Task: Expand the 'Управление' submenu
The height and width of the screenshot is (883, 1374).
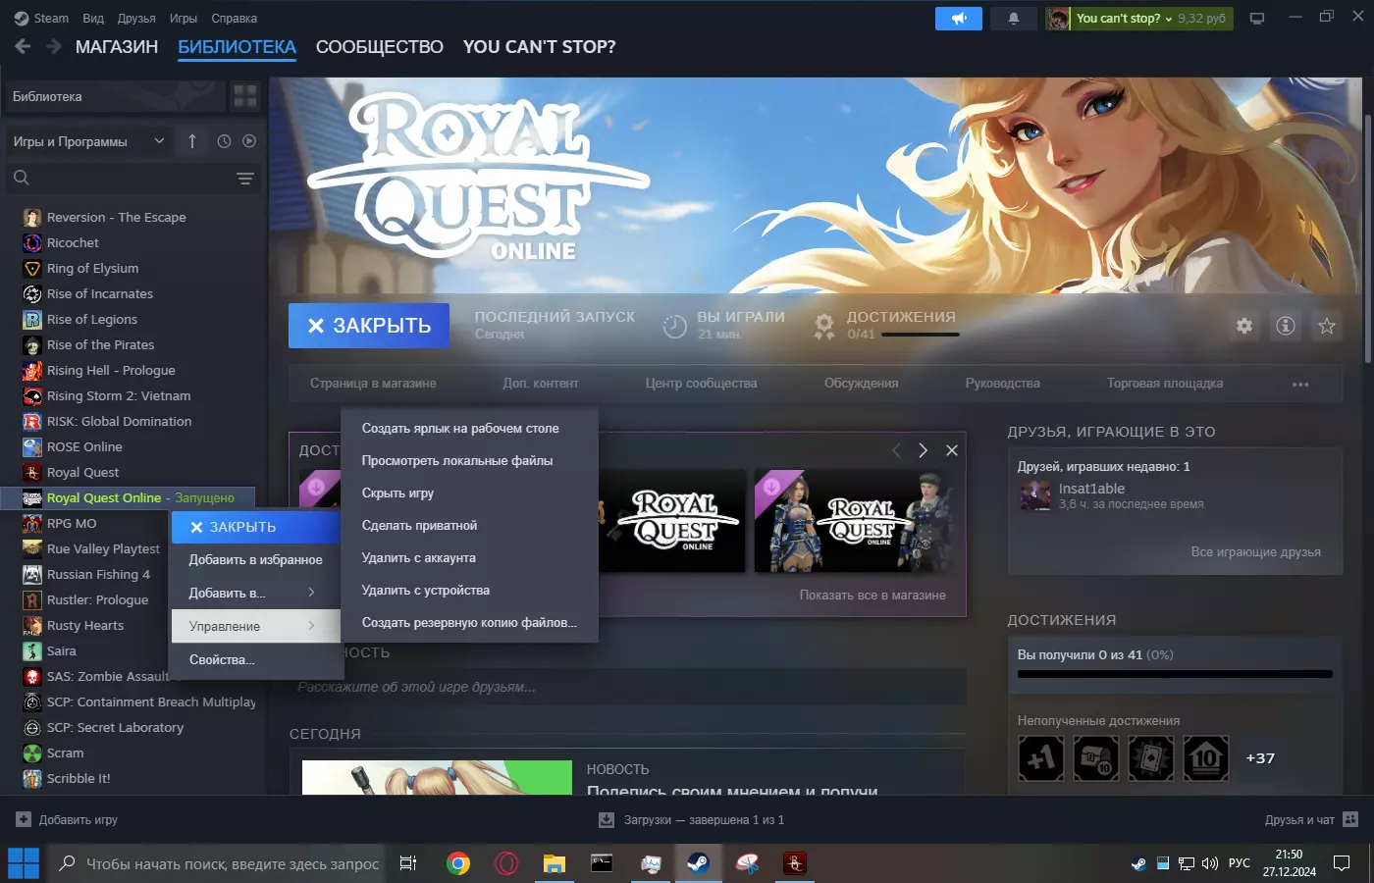Action: 255,626
